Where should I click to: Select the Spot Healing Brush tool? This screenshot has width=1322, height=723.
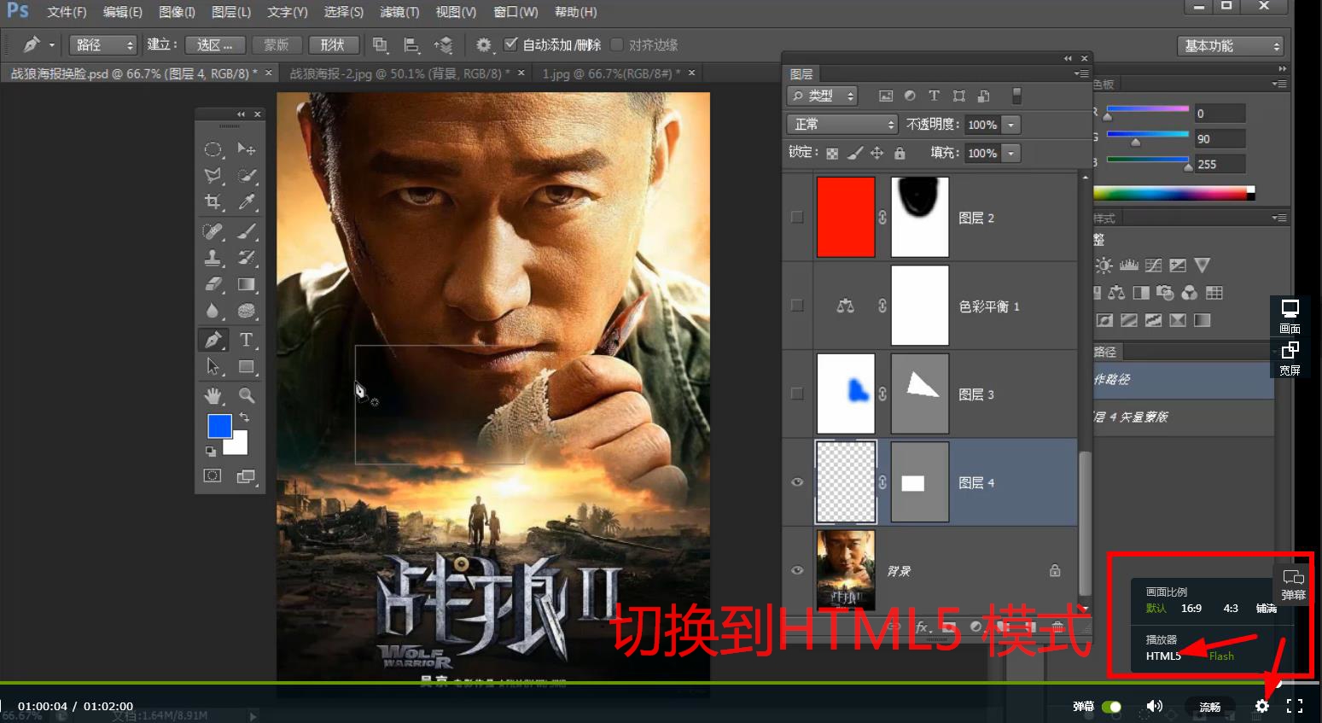pyautogui.click(x=213, y=231)
